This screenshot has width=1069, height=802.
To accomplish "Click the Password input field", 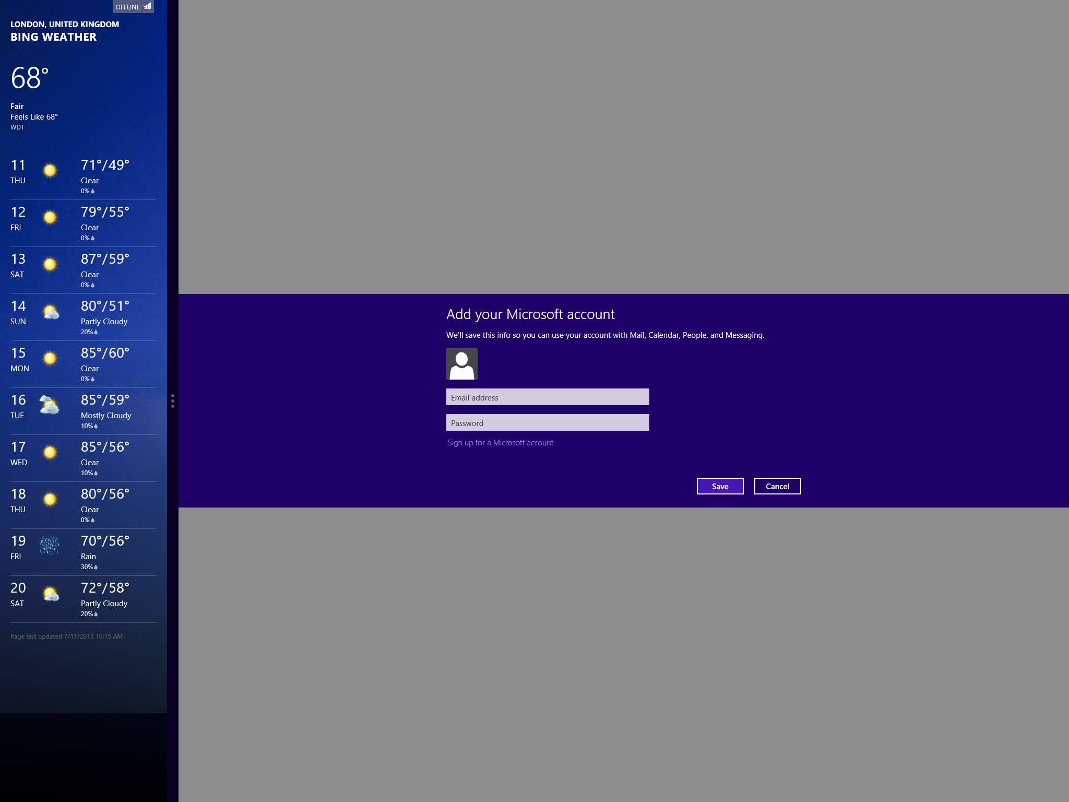I will (548, 422).
